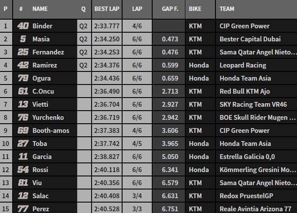This screenshot has width=297, height=213.
Task: Open rider name Booth-amos
Action: (51, 131)
